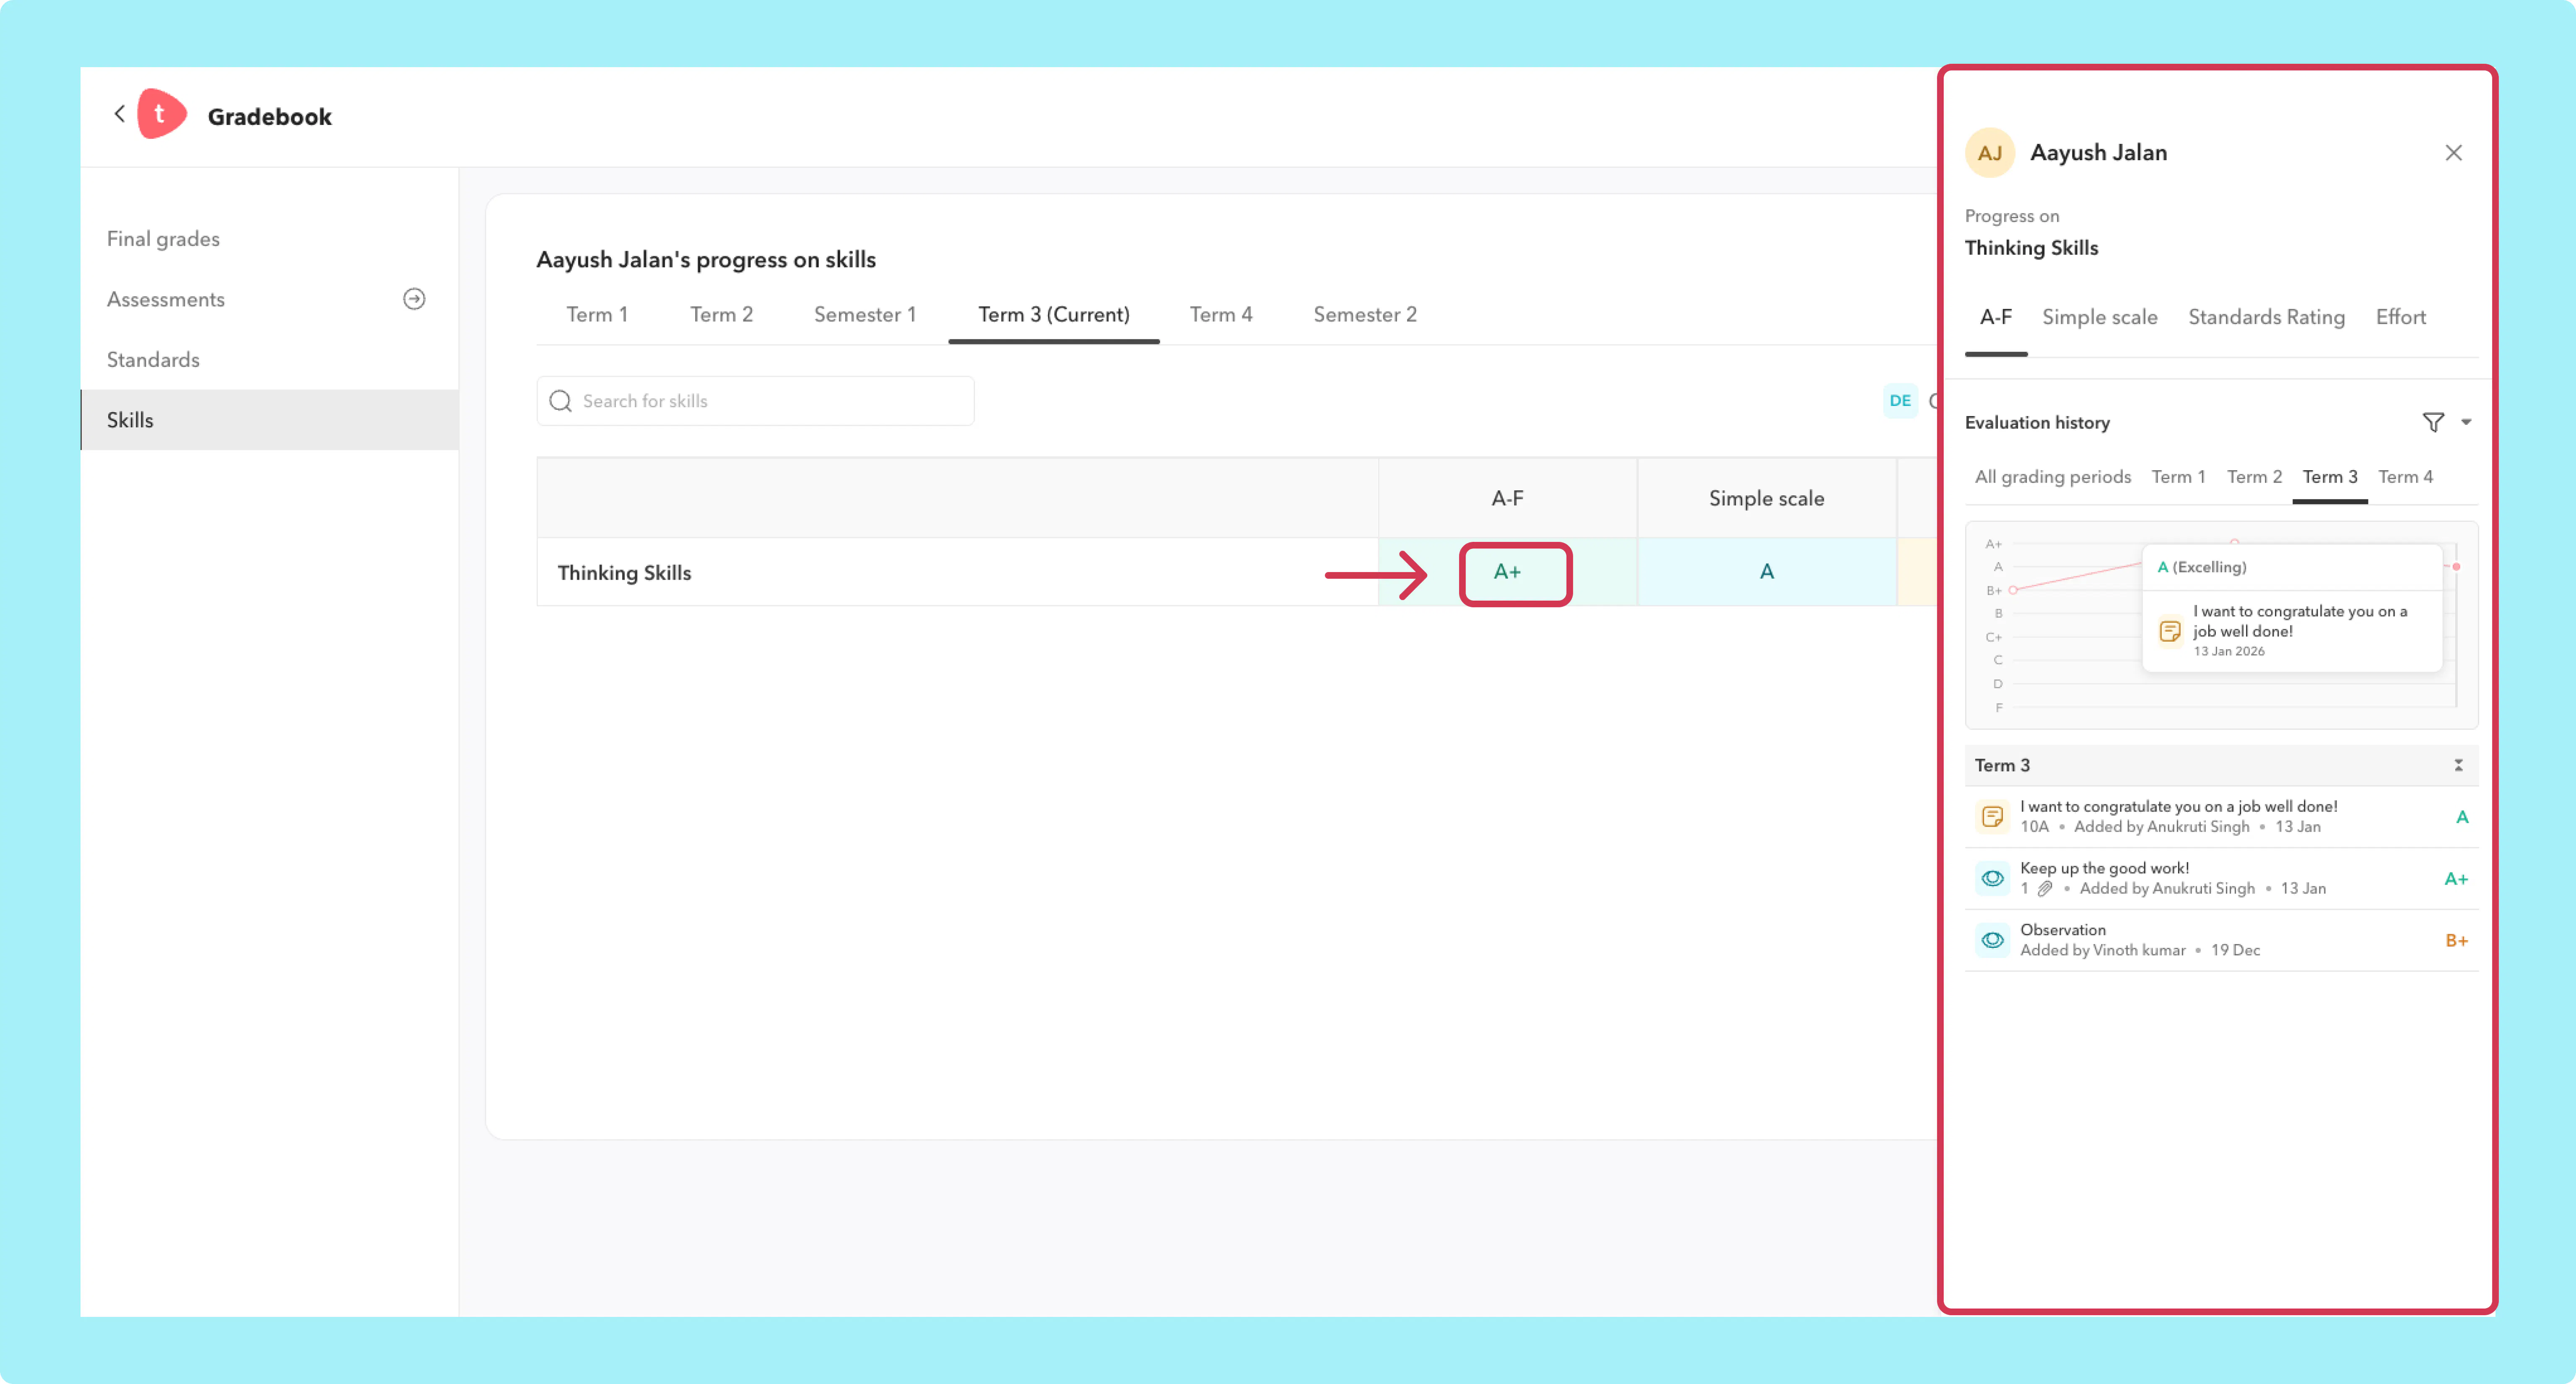
Task: Click the A grade on congratulate entry
Action: (2461, 818)
